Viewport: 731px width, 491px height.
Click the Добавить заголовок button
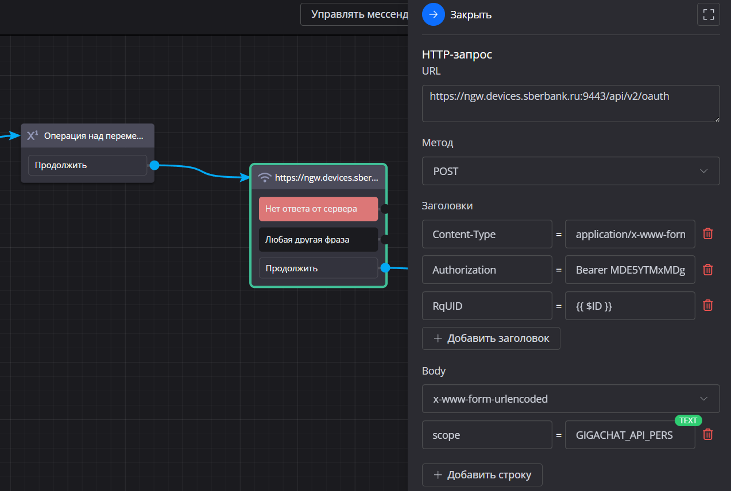(491, 338)
